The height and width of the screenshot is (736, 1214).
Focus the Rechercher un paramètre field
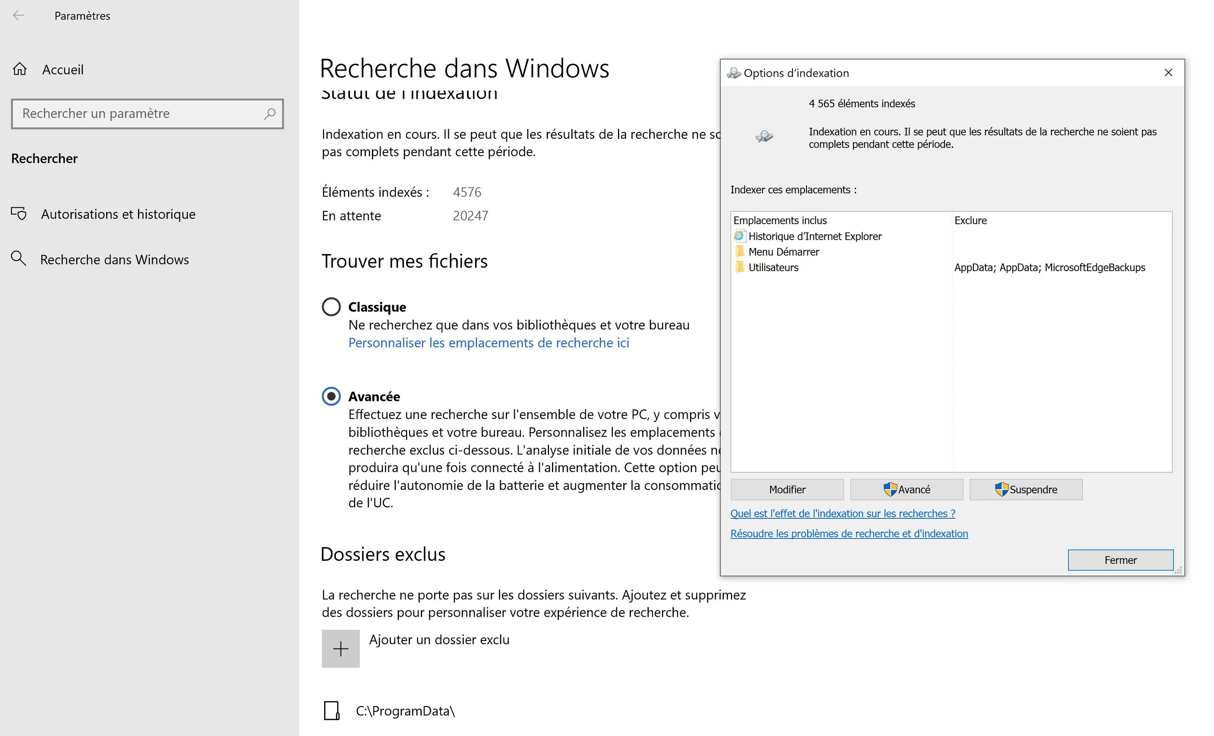[x=147, y=114]
